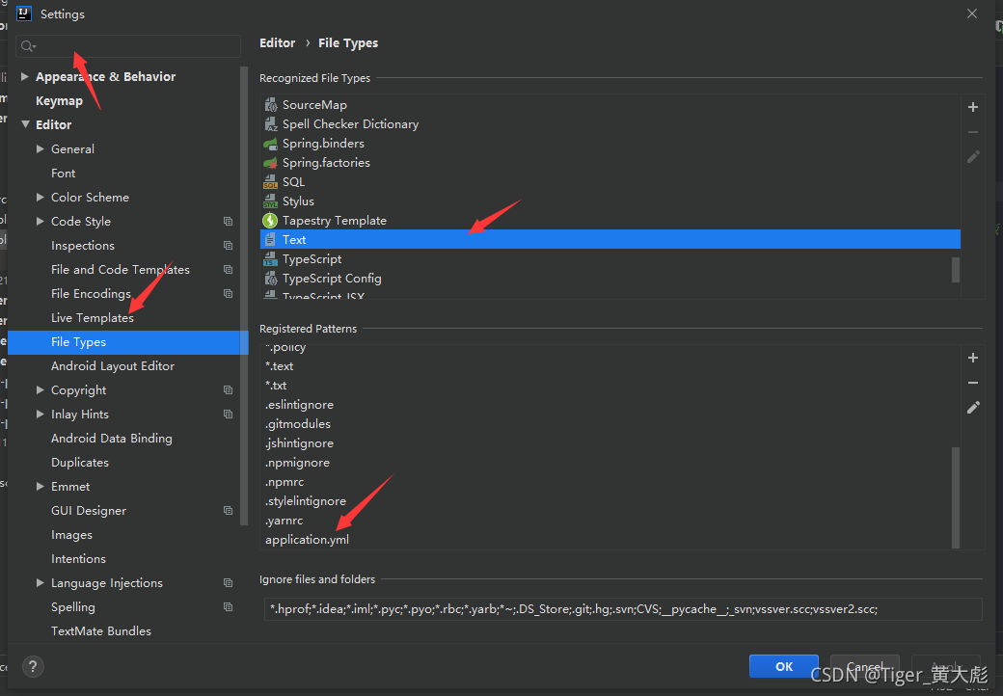Expand the Inlay Hints arrow

pos(41,415)
